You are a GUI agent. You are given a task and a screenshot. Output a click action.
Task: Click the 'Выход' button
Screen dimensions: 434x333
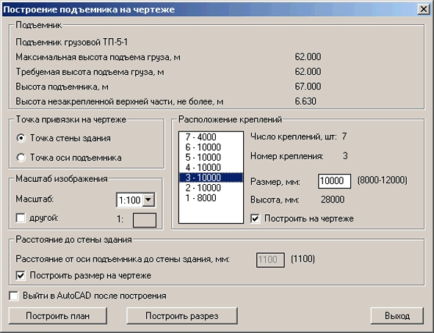(397, 315)
